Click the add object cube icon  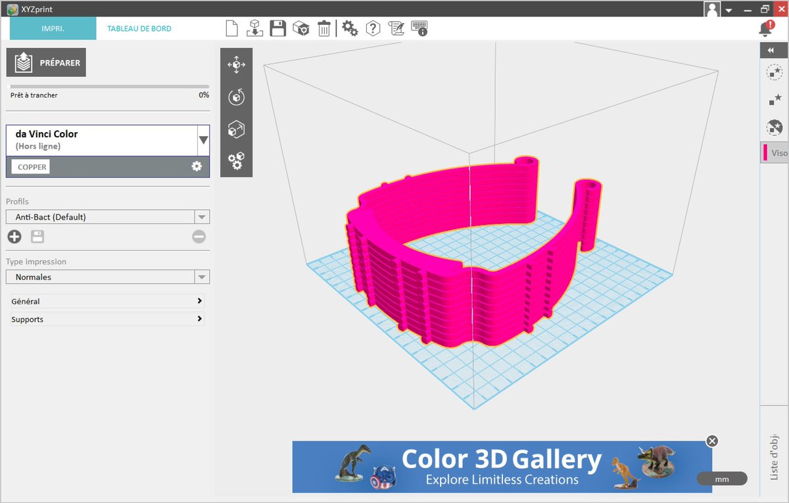coord(301,28)
